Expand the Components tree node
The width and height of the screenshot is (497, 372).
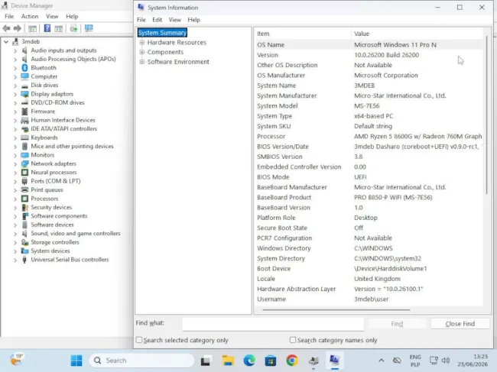coord(142,52)
